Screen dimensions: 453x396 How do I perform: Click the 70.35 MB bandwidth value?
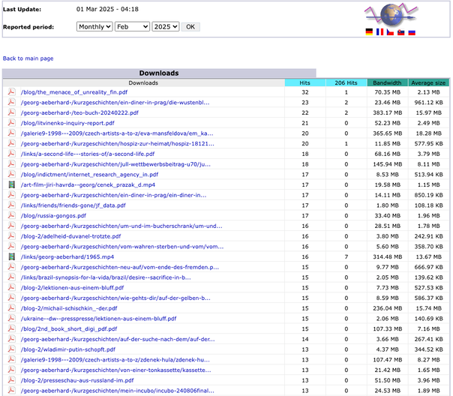click(x=387, y=92)
